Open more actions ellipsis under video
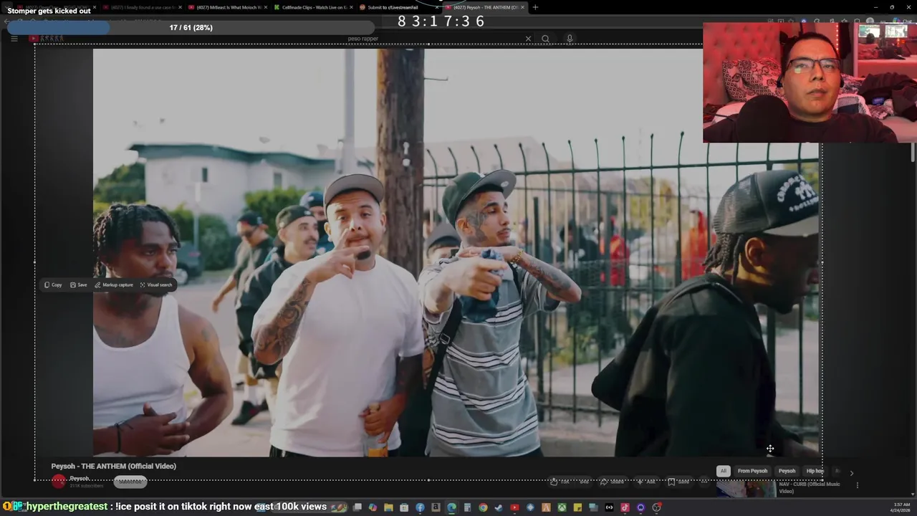Image resolution: width=917 pixels, height=516 pixels. coord(705,482)
